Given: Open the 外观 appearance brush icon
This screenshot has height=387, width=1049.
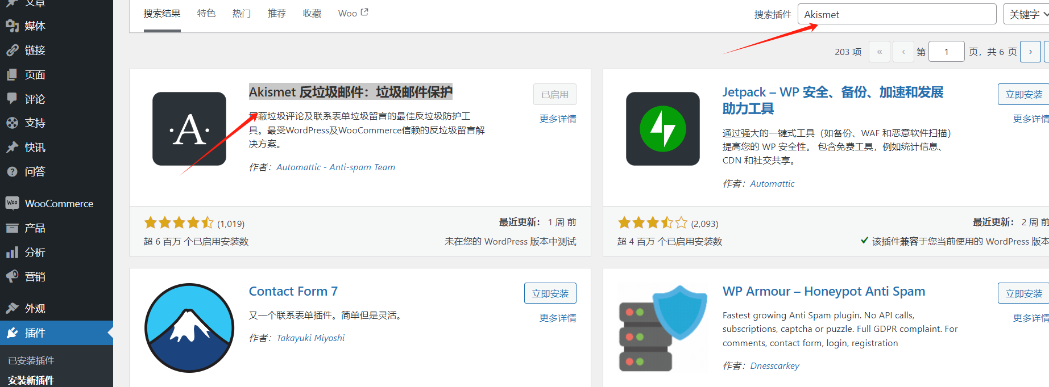Looking at the screenshot, I should pos(13,308).
